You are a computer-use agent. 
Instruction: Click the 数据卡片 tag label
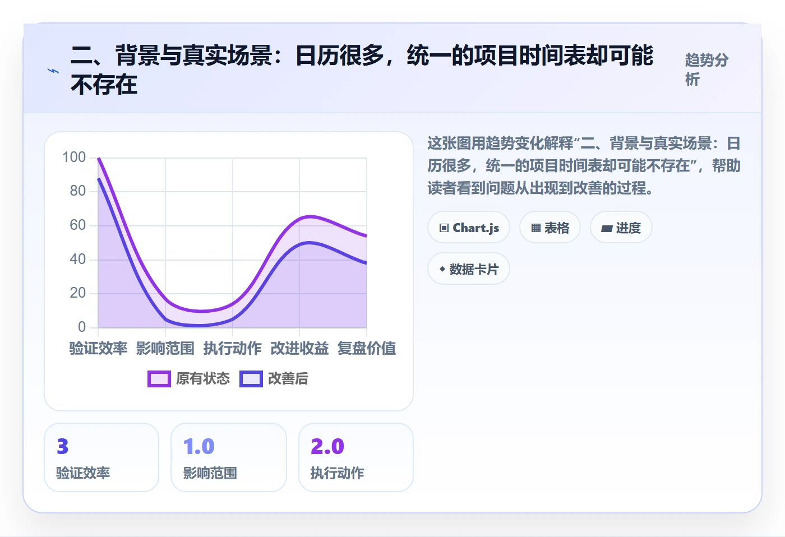point(474,269)
